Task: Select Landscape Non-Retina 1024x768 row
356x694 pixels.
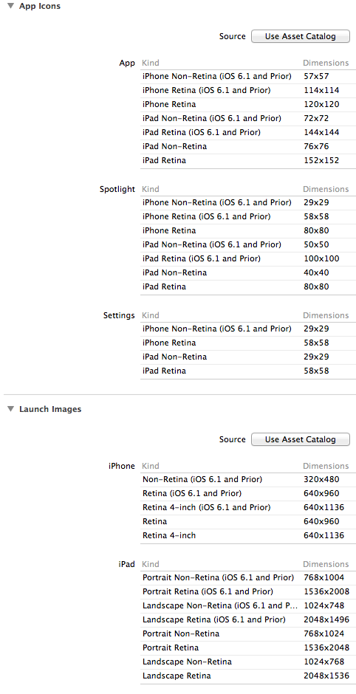Action: click(248, 662)
